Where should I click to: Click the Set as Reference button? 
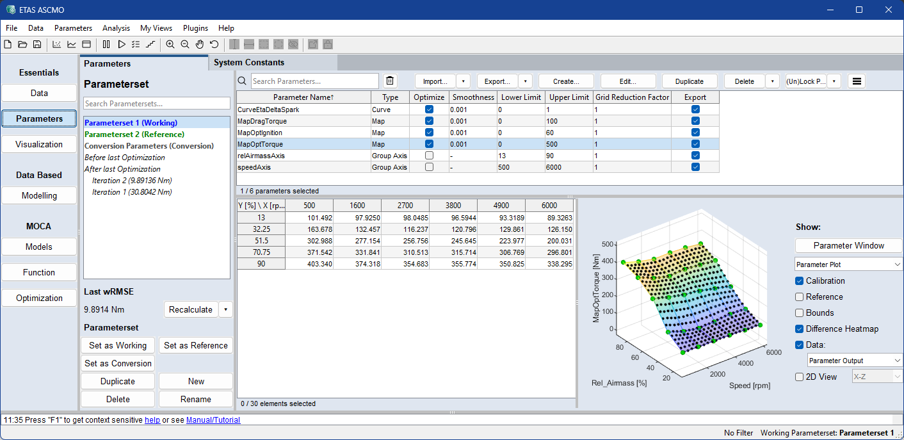coord(195,346)
